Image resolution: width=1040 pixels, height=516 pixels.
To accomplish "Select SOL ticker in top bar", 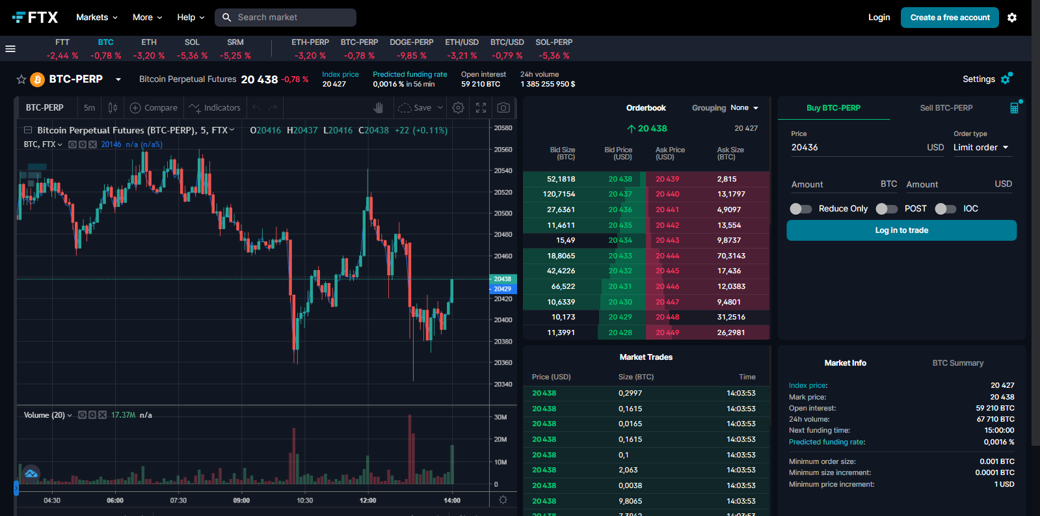I will coord(192,49).
